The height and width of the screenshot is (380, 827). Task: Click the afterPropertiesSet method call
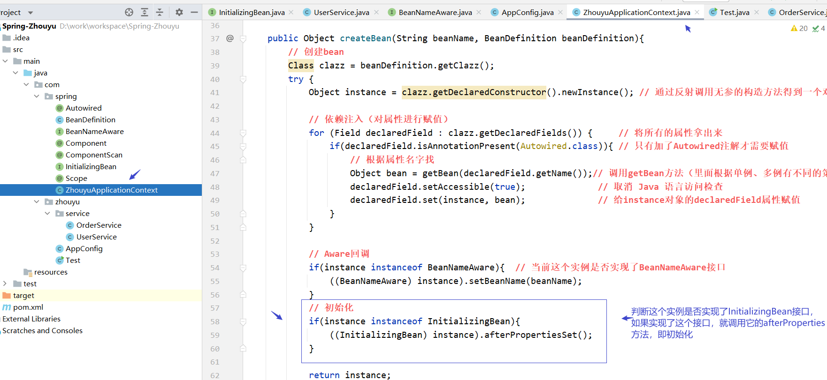pos(530,335)
